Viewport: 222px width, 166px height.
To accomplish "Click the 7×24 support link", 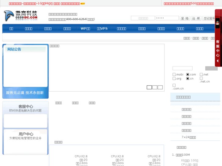I will [189, 137].
